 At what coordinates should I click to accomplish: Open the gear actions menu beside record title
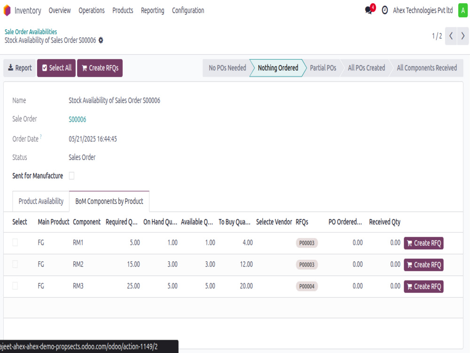101,40
